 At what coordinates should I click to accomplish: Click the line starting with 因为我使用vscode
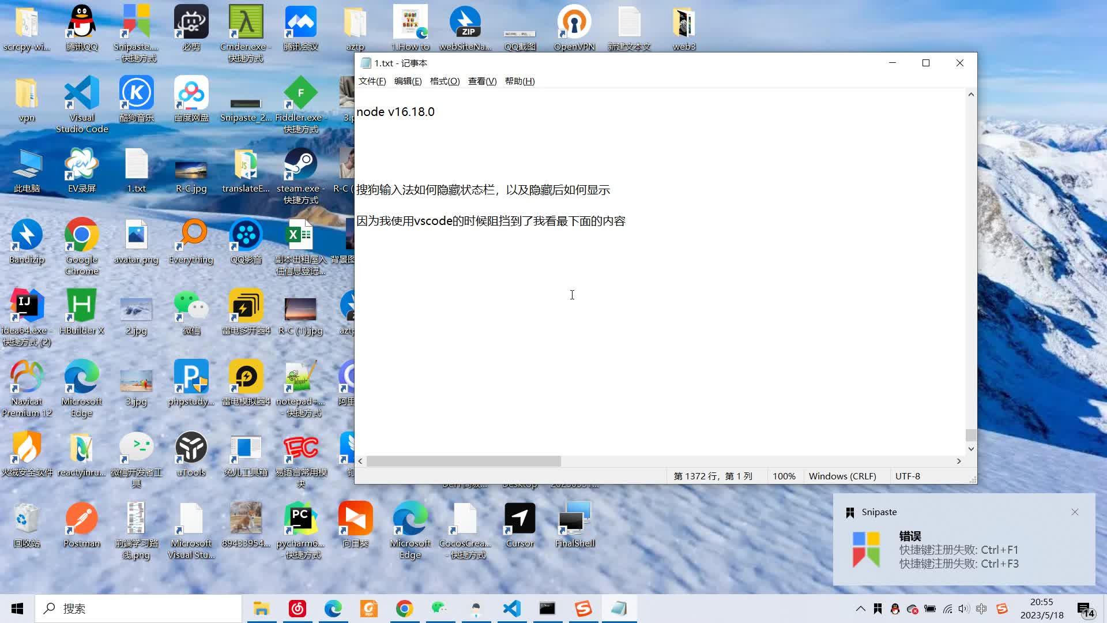491,221
